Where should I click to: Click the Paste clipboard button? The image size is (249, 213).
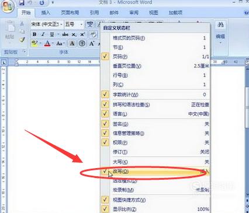pos(9,30)
